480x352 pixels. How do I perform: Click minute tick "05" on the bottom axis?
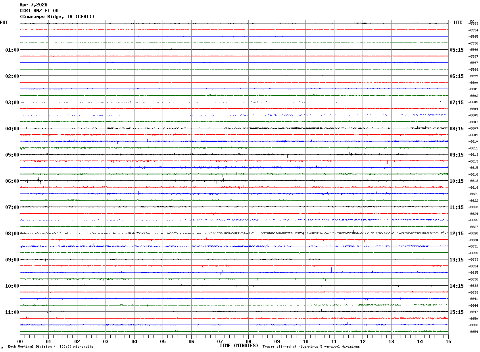[x=163, y=341]
